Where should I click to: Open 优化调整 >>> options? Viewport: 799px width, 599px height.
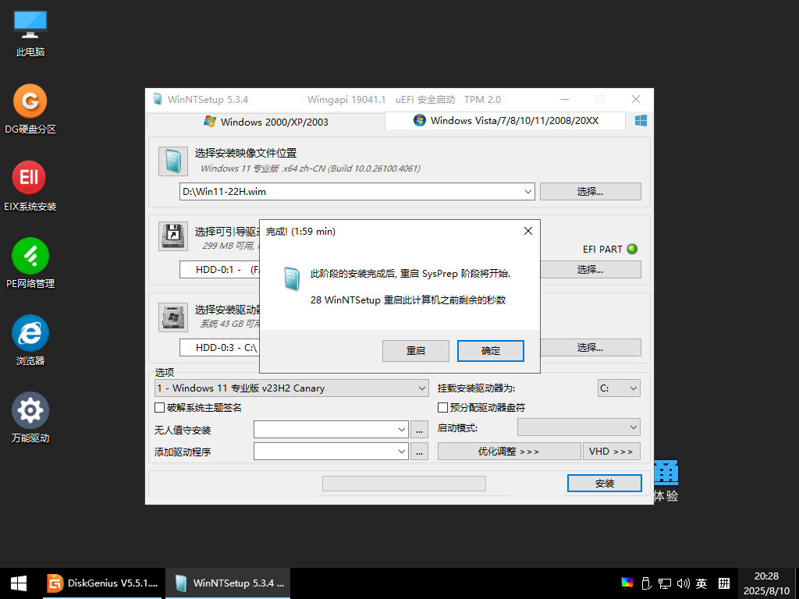click(x=509, y=452)
